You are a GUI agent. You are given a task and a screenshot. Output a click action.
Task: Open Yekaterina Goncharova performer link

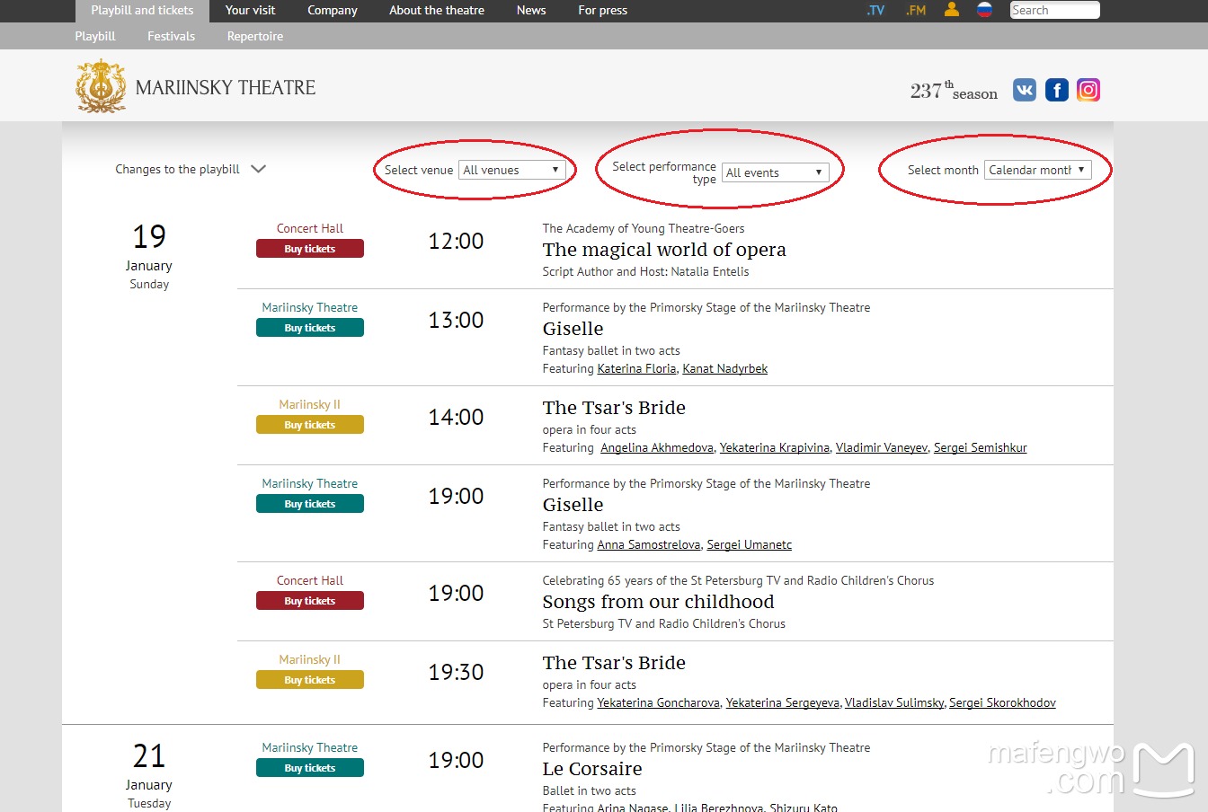tap(659, 702)
